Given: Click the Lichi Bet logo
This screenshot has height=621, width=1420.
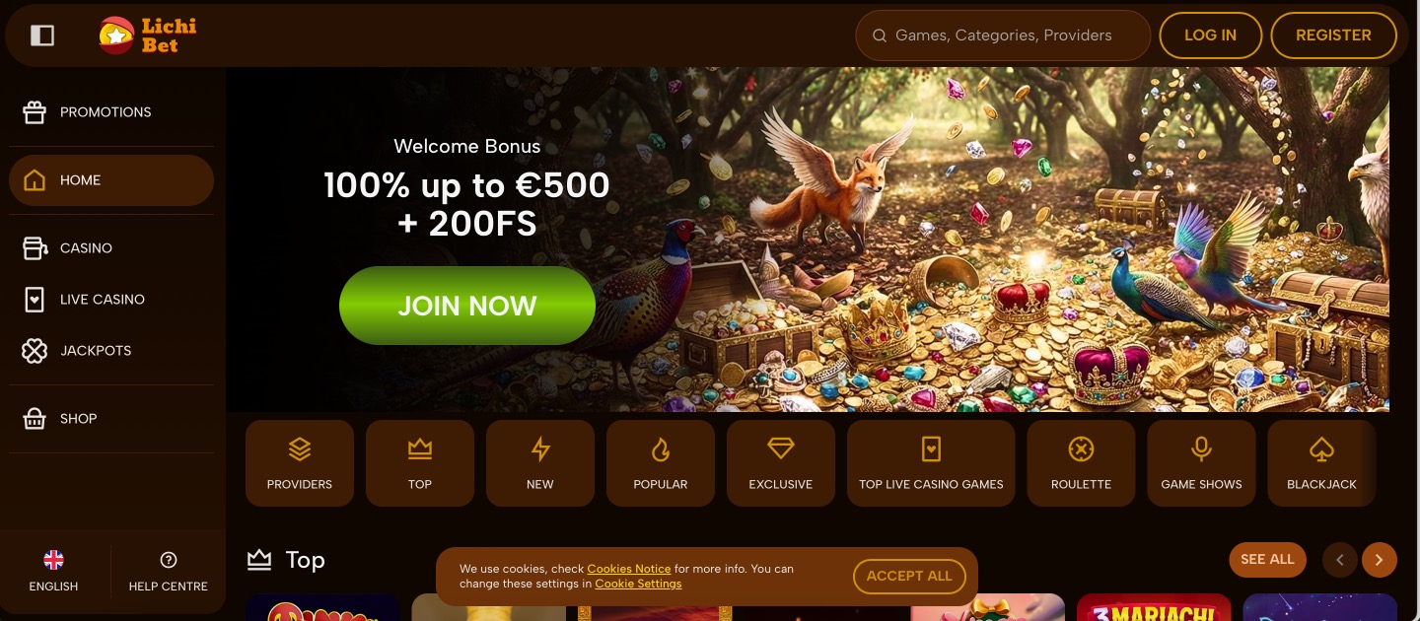Looking at the screenshot, I should point(147,35).
